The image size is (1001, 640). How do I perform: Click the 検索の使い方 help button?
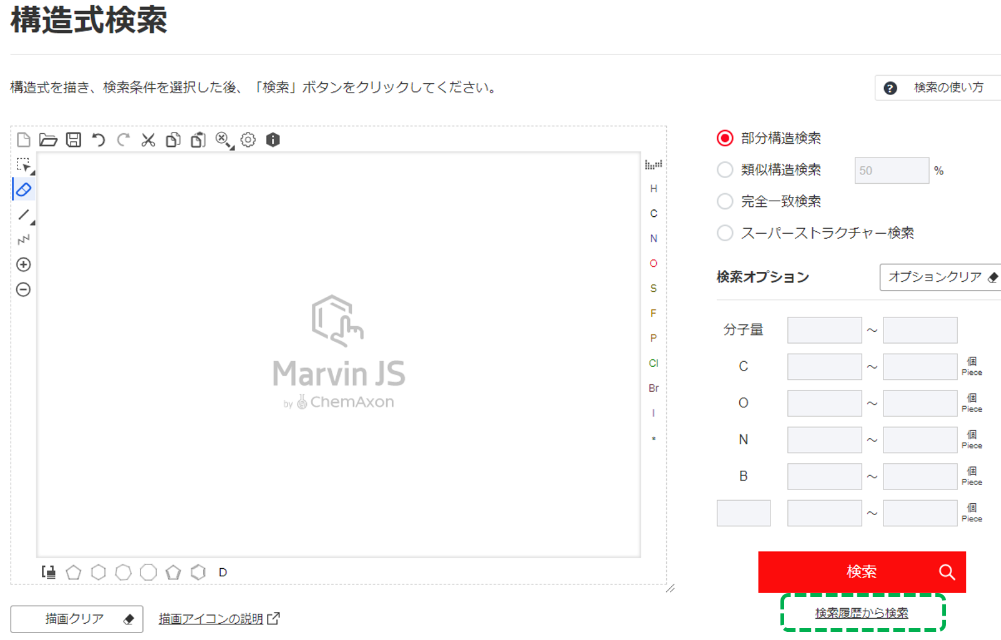[x=938, y=88]
